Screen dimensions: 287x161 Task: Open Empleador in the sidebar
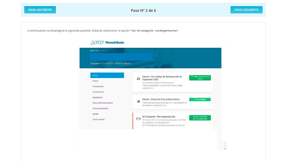pyautogui.click(x=97, y=97)
